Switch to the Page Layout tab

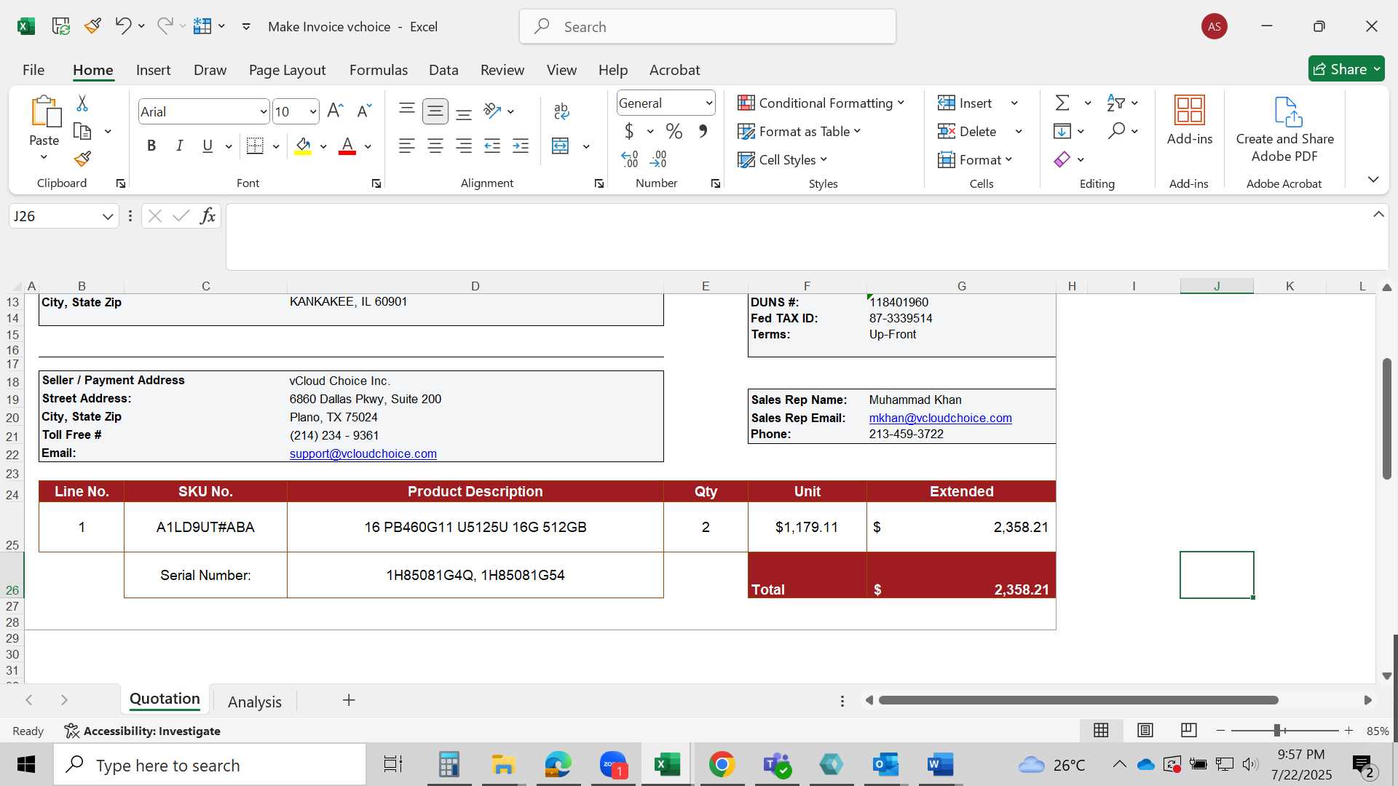tap(287, 70)
